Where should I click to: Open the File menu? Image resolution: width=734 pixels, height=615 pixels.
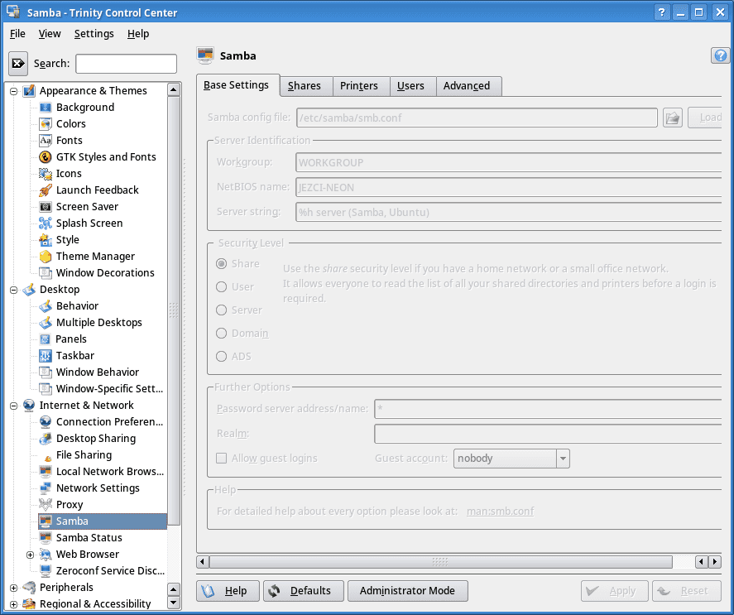click(17, 34)
